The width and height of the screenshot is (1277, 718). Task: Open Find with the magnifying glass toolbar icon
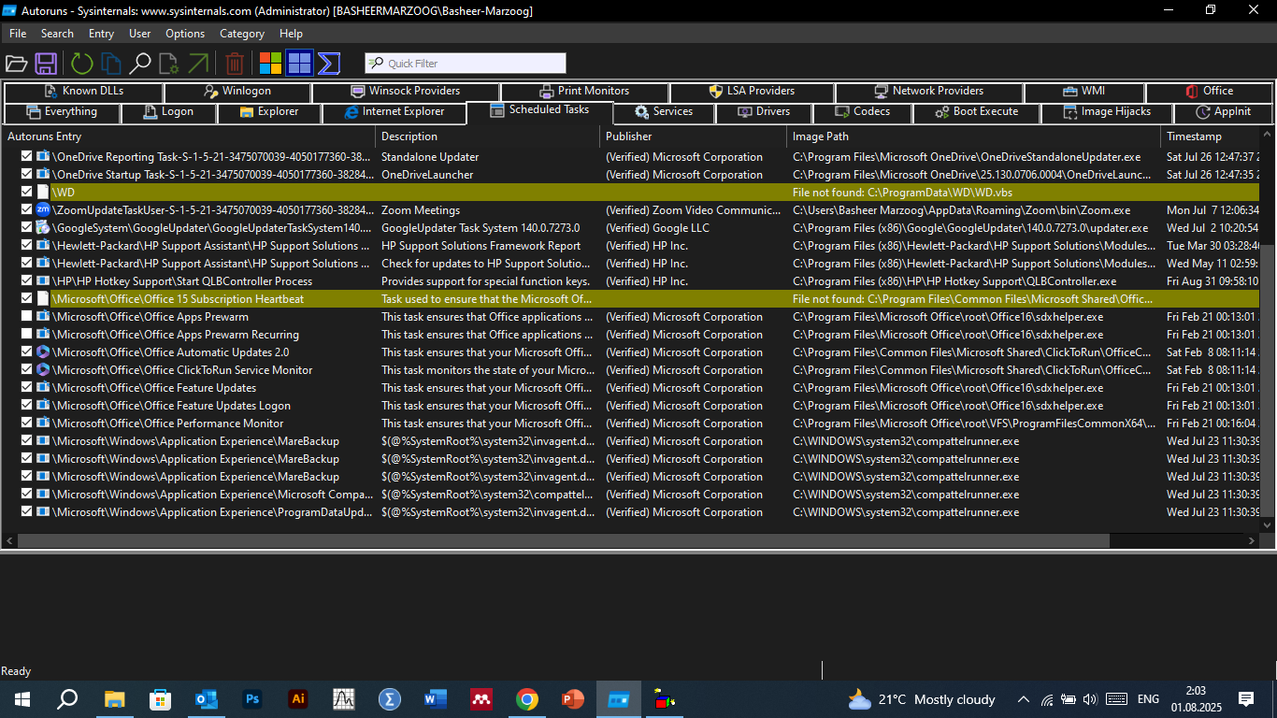point(140,64)
